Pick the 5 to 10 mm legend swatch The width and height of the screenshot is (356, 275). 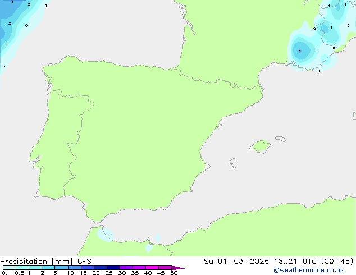(x=61, y=268)
